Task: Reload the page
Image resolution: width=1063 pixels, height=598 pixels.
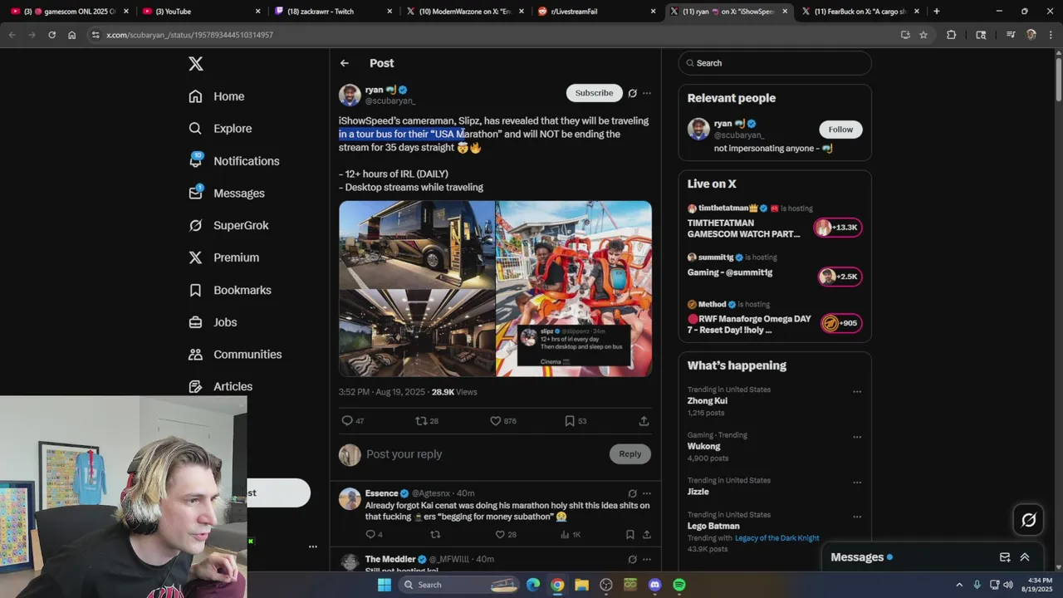Action: click(x=51, y=35)
